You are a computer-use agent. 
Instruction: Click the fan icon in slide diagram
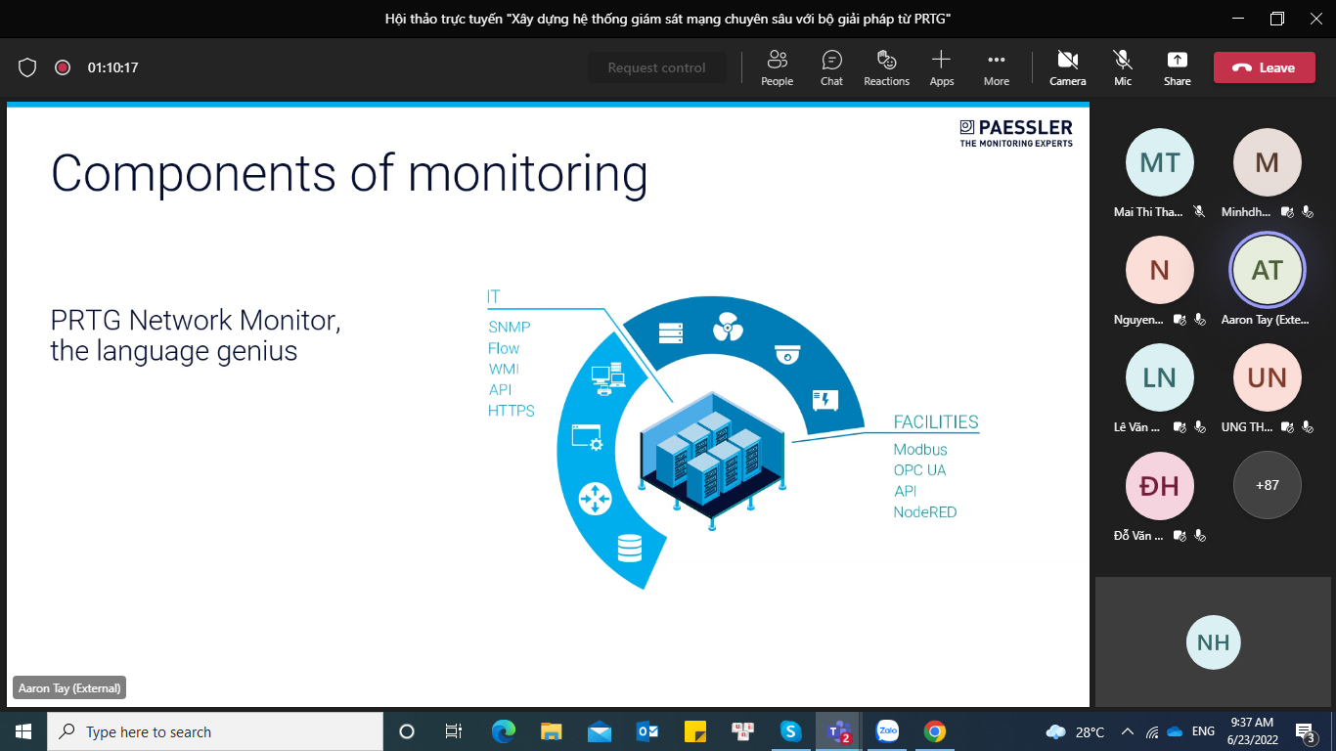click(728, 327)
